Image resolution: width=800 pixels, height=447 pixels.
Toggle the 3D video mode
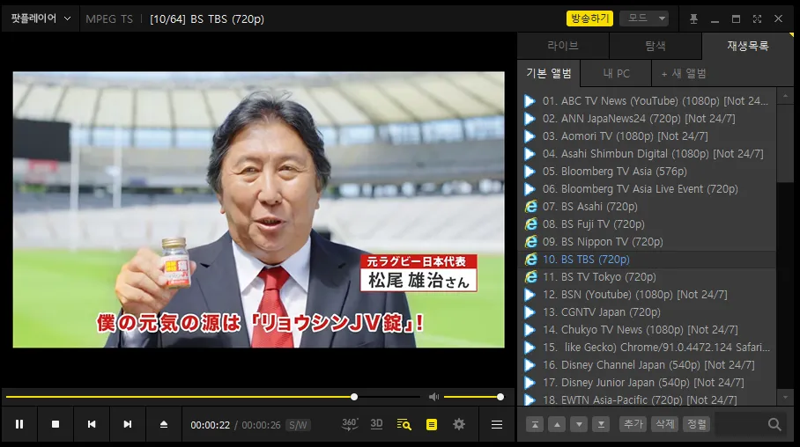click(376, 424)
